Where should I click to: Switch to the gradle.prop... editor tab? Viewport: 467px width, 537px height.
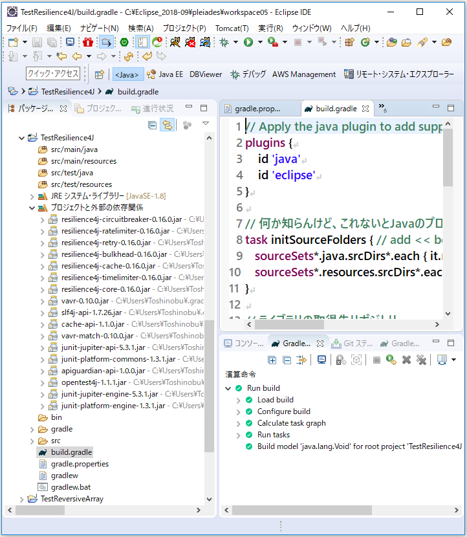click(x=257, y=109)
